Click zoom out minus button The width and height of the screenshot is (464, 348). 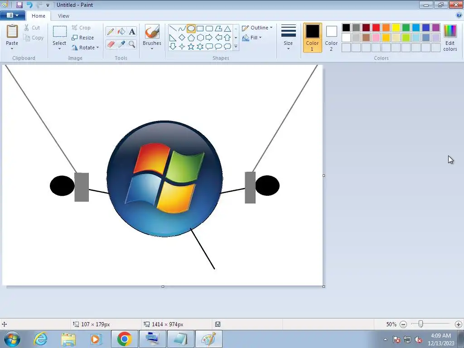pyautogui.click(x=403, y=324)
